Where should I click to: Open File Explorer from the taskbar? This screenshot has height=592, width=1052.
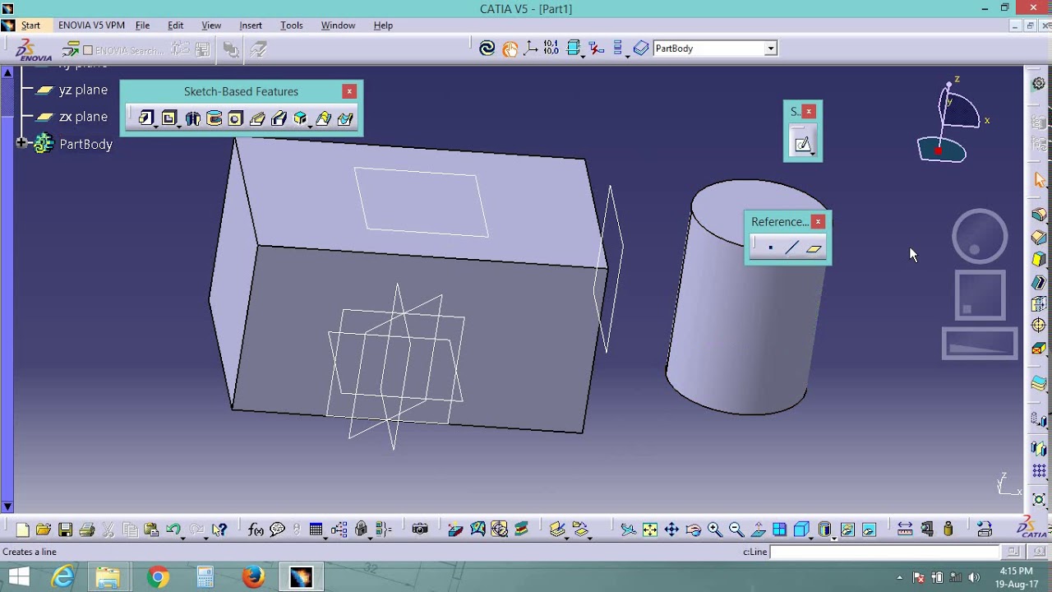108,578
